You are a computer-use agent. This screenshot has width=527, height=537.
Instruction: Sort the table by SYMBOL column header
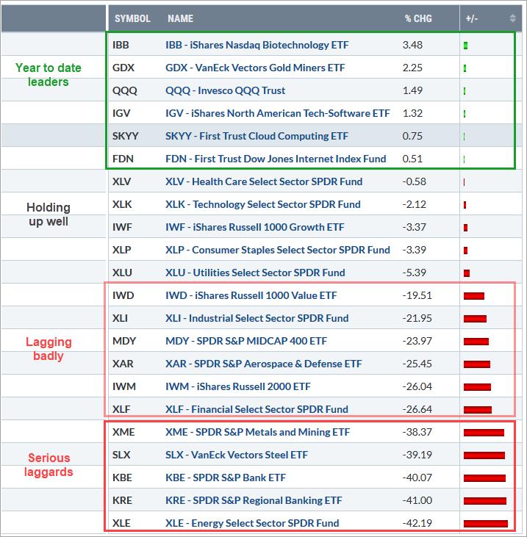click(x=132, y=18)
